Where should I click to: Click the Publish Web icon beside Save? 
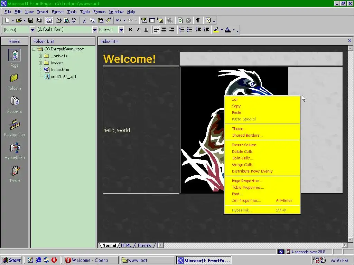(x=39, y=20)
